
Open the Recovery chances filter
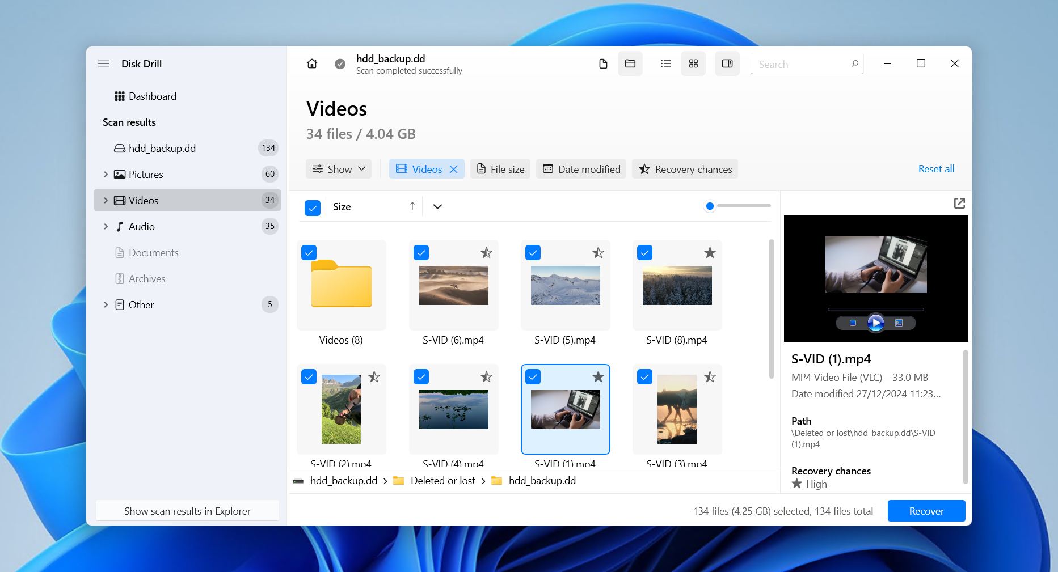[684, 168]
